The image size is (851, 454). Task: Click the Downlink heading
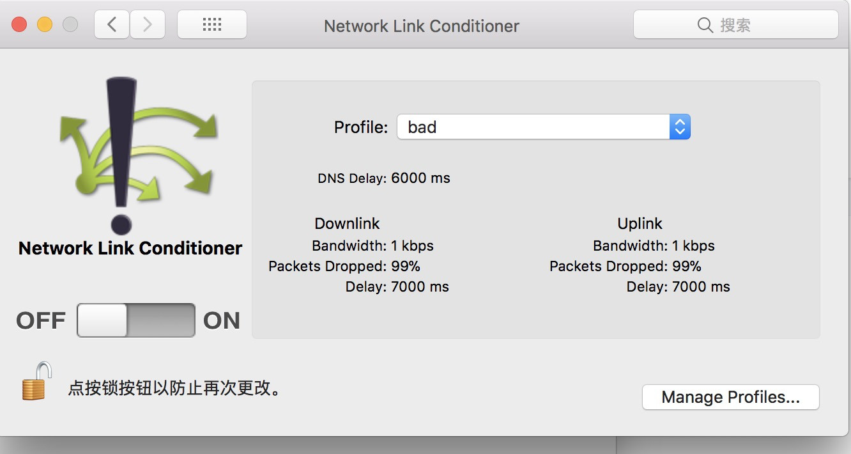[x=347, y=223]
